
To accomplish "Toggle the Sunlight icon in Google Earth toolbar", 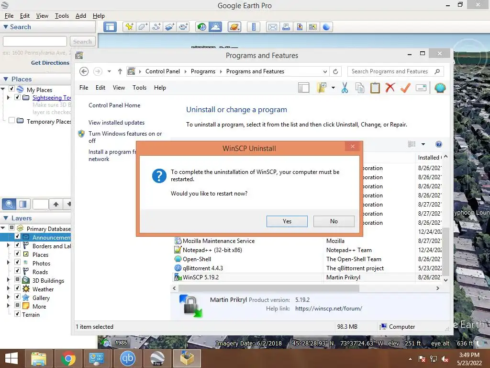I will [x=216, y=27].
